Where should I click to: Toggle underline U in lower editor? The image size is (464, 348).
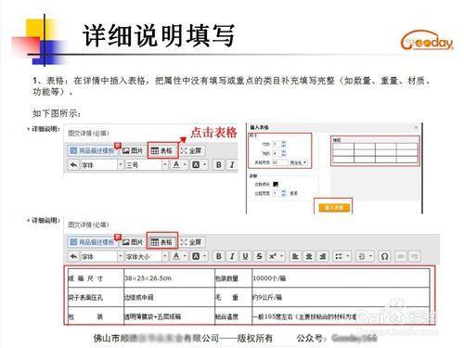245,256
